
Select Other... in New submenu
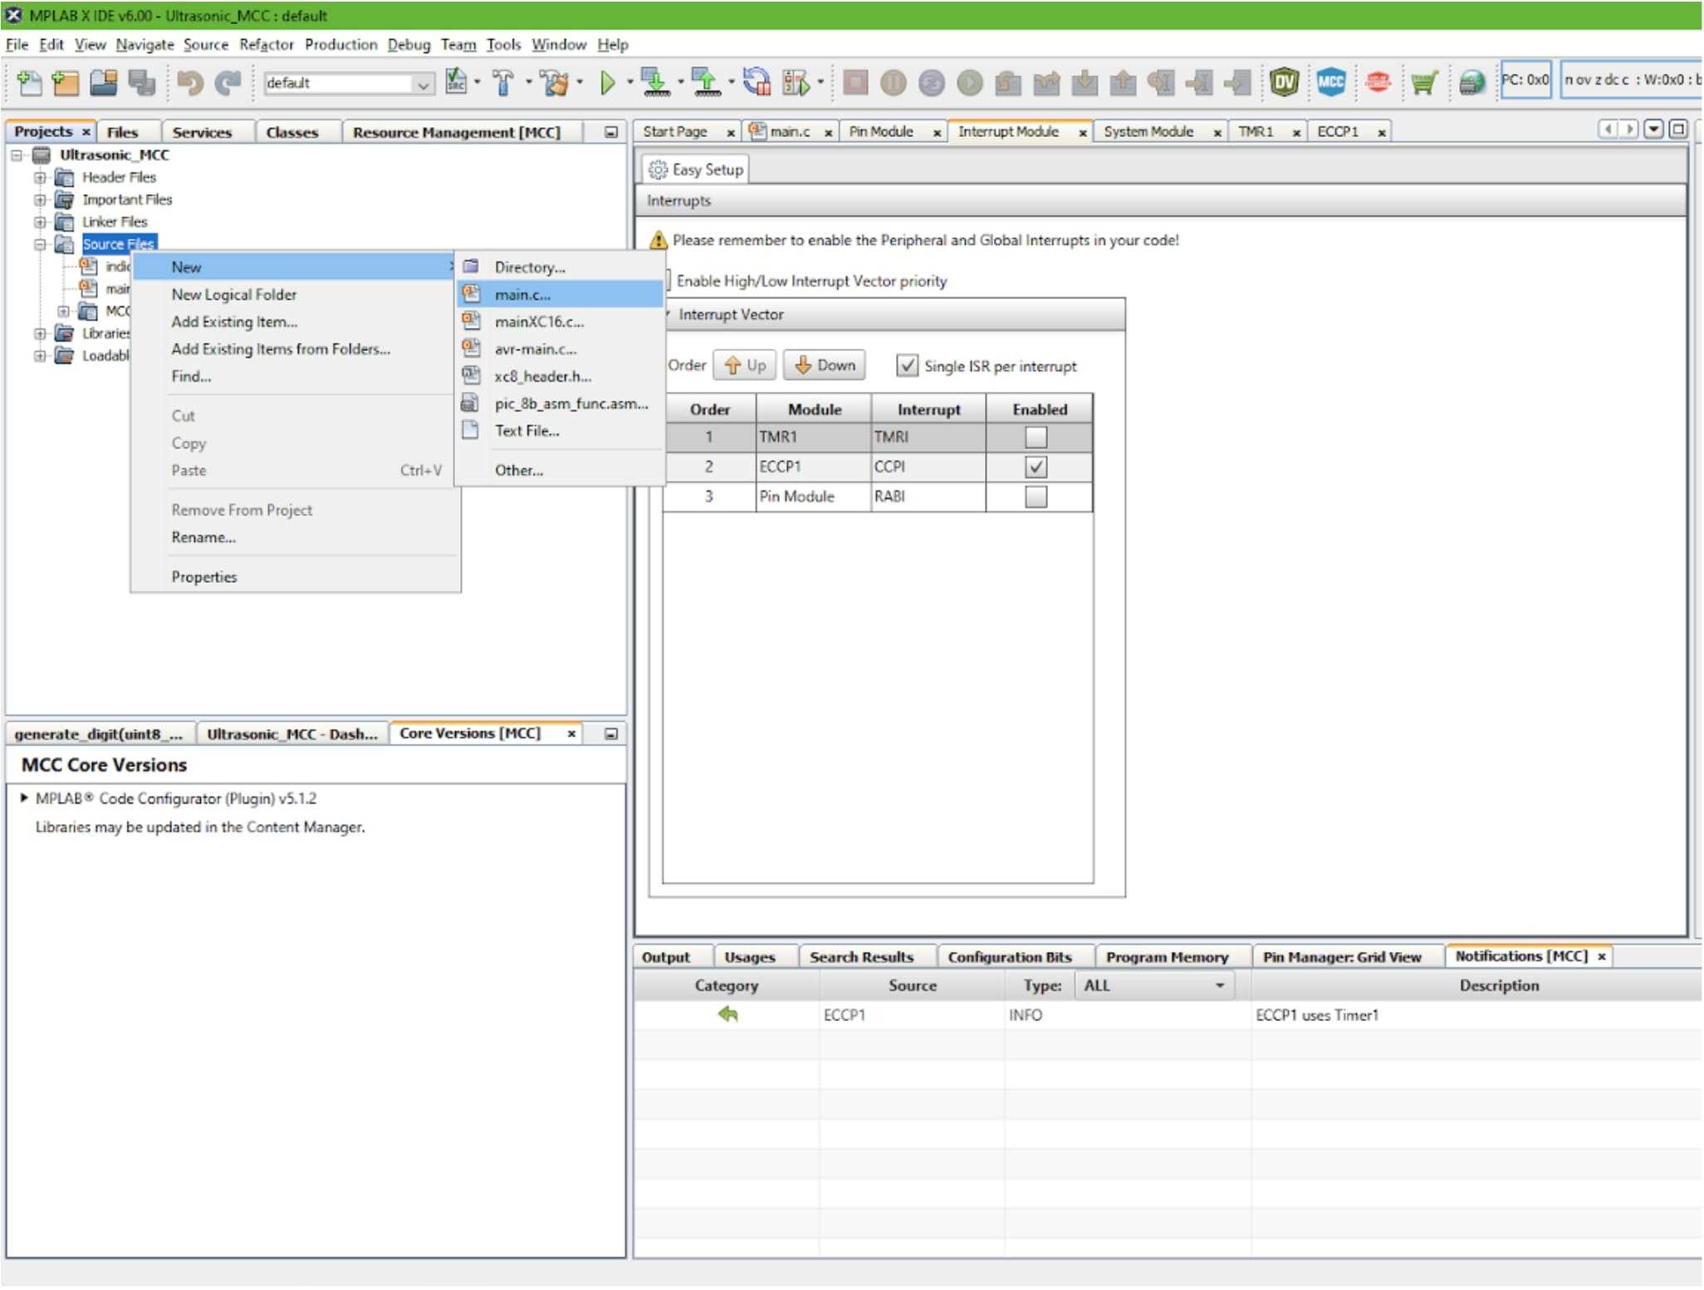(x=519, y=470)
